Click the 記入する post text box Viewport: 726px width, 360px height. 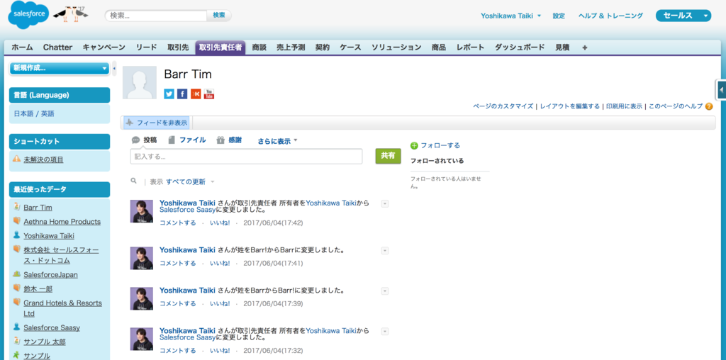coord(246,157)
